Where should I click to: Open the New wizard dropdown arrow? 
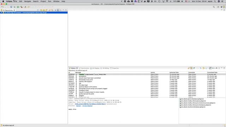[x=4, y=7]
